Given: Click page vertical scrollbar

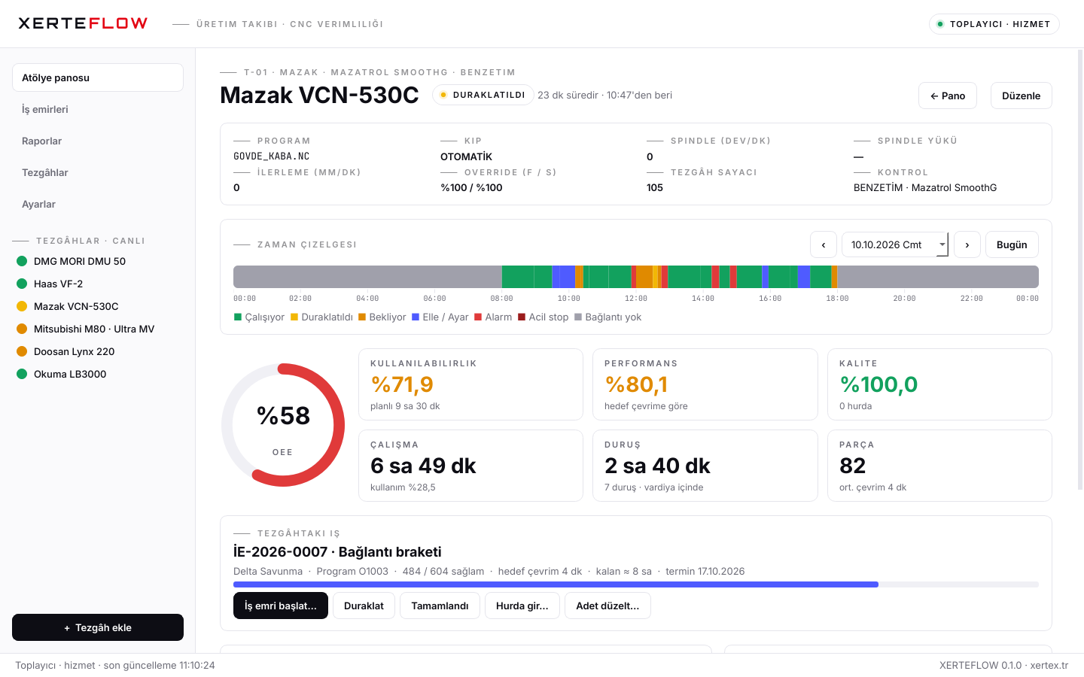Looking at the screenshot, I should click(x=1080, y=271).
